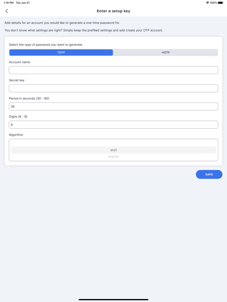Tap the Wi-Fi status icon
Viewport: 227px width, 302px height.
(x=207, y=3)
